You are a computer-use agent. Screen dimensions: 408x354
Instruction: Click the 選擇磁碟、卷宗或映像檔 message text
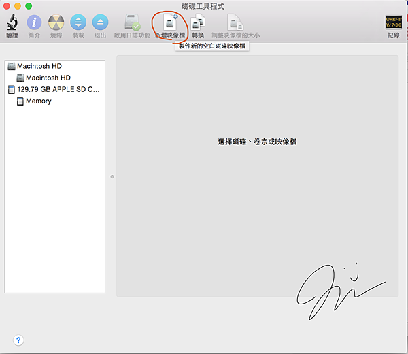257,142
